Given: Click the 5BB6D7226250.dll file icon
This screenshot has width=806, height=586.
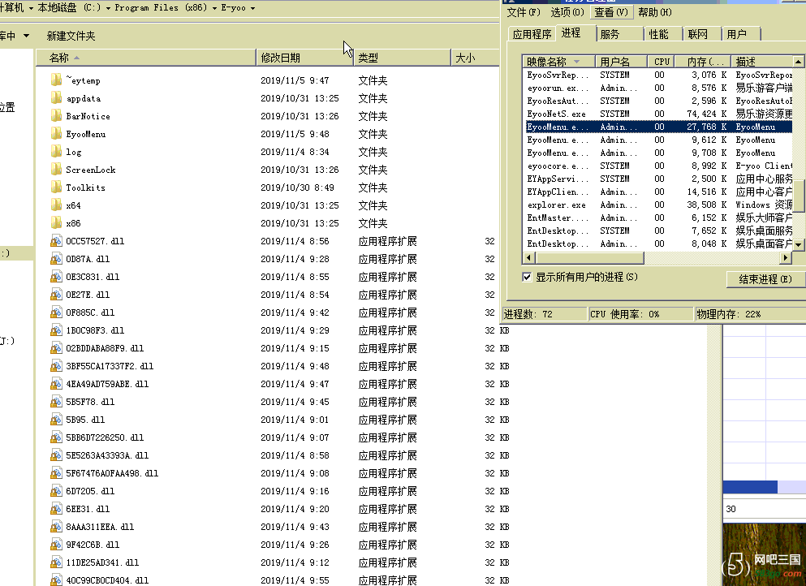Looking at the screenshot, I should point(57,437).
